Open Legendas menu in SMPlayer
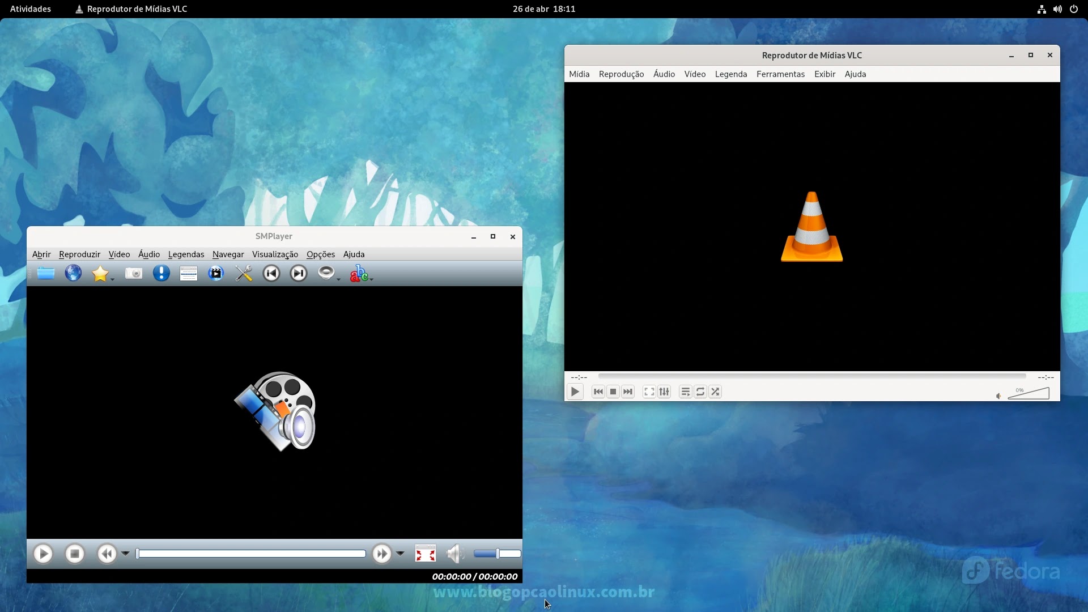This screenshot has width=1088, height=612. [186, 254]
